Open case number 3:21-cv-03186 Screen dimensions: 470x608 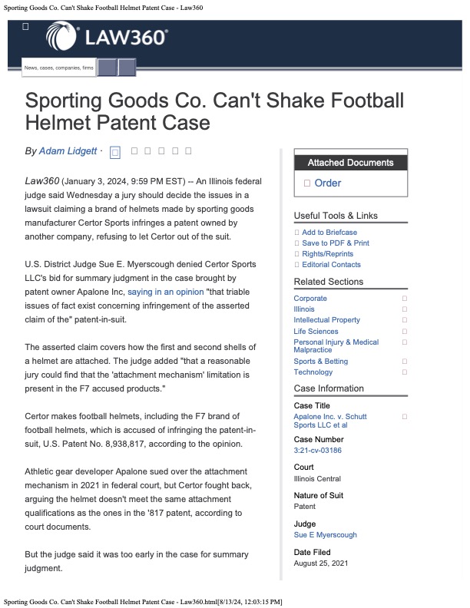(317, 450)
